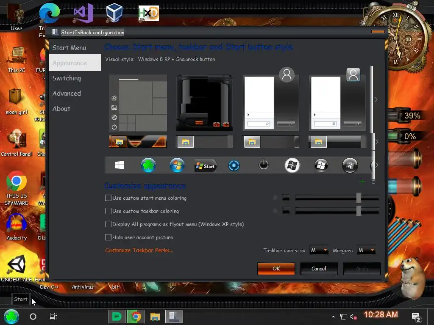Open the notification center icon
The image size is (434, 325).
416,317
